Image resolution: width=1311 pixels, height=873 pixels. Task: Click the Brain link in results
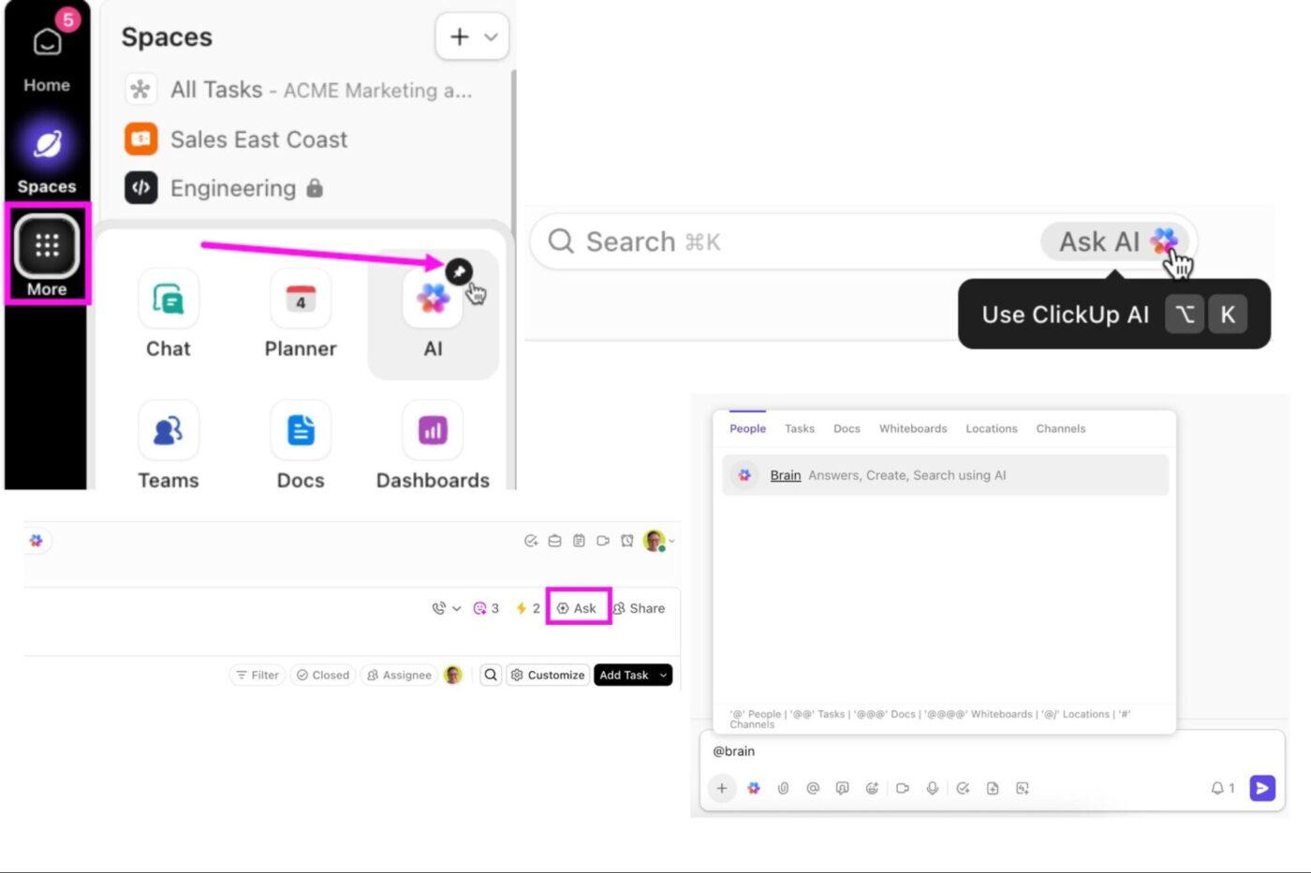(785, 474)
